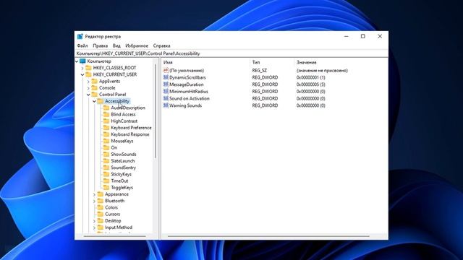Screen dimensions: 463x260
Task: Expand the Desktop key
Action: click(94, 221)
